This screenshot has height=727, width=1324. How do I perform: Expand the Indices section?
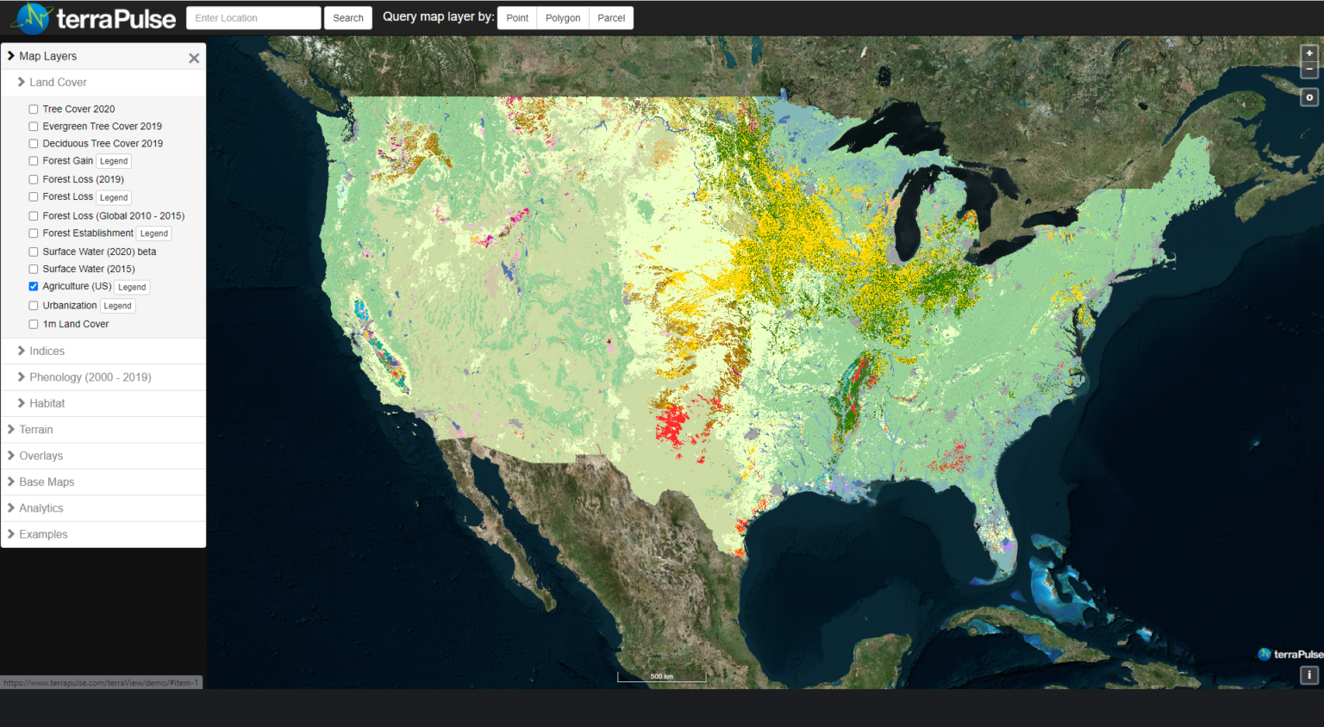tap(47, 351)
